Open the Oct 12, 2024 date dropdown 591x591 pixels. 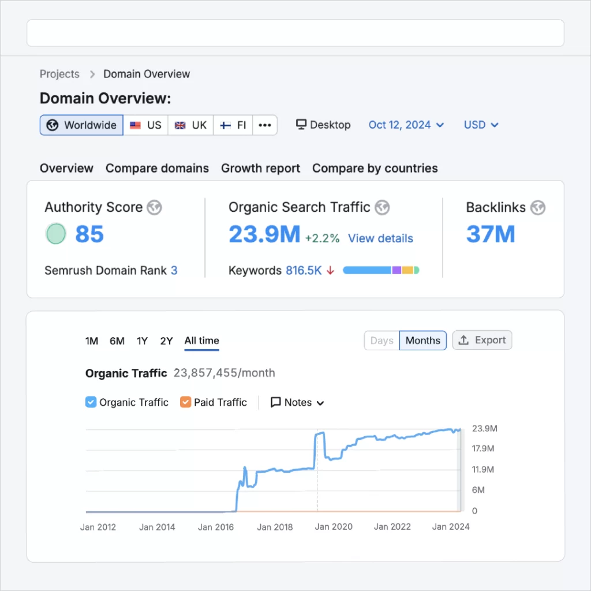[x=406, y=125]
